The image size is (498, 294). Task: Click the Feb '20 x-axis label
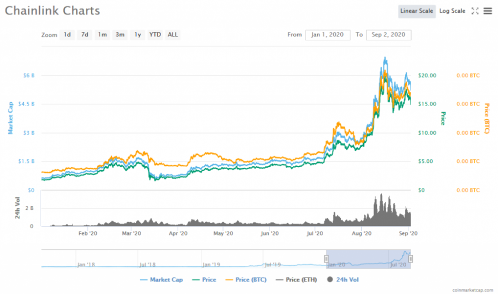(x=87, y=233)
